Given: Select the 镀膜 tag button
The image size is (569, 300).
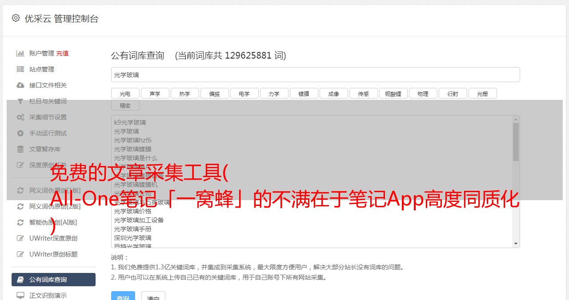Looking at the screenshot, I should [304, 93].
